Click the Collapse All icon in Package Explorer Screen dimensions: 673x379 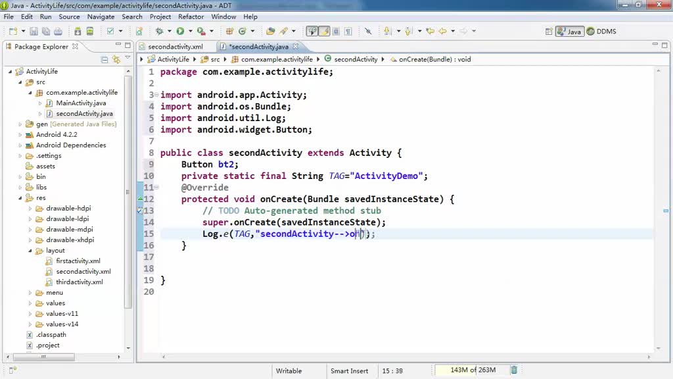104,60
